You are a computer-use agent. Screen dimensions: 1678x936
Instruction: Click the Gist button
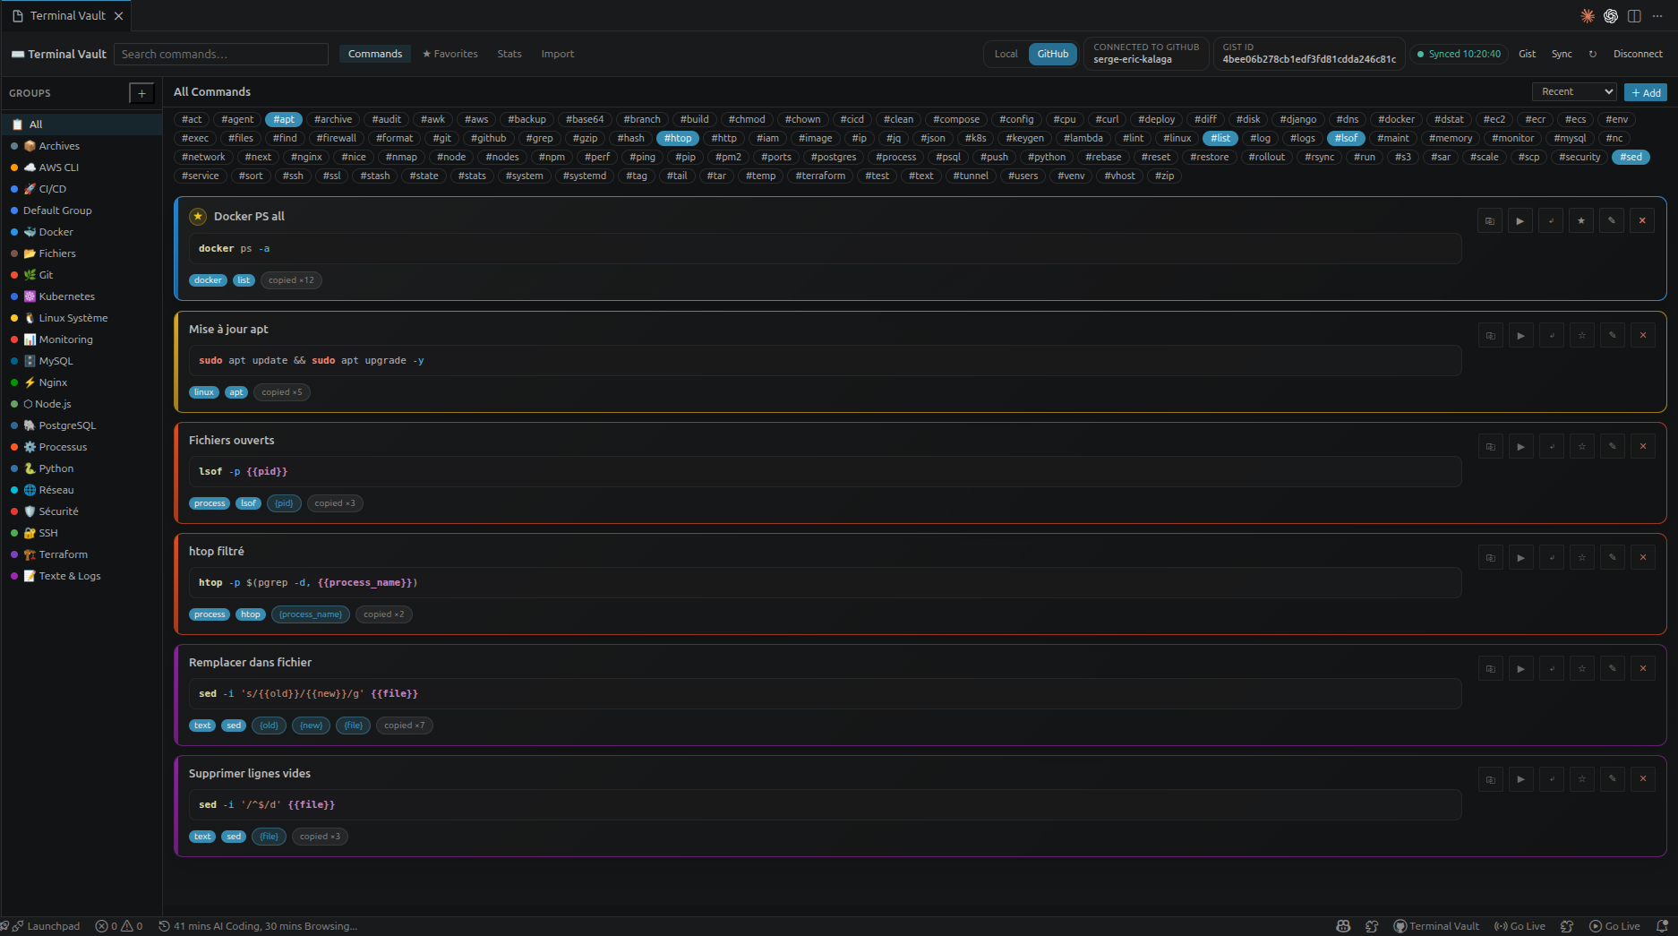click(1527, 54)
